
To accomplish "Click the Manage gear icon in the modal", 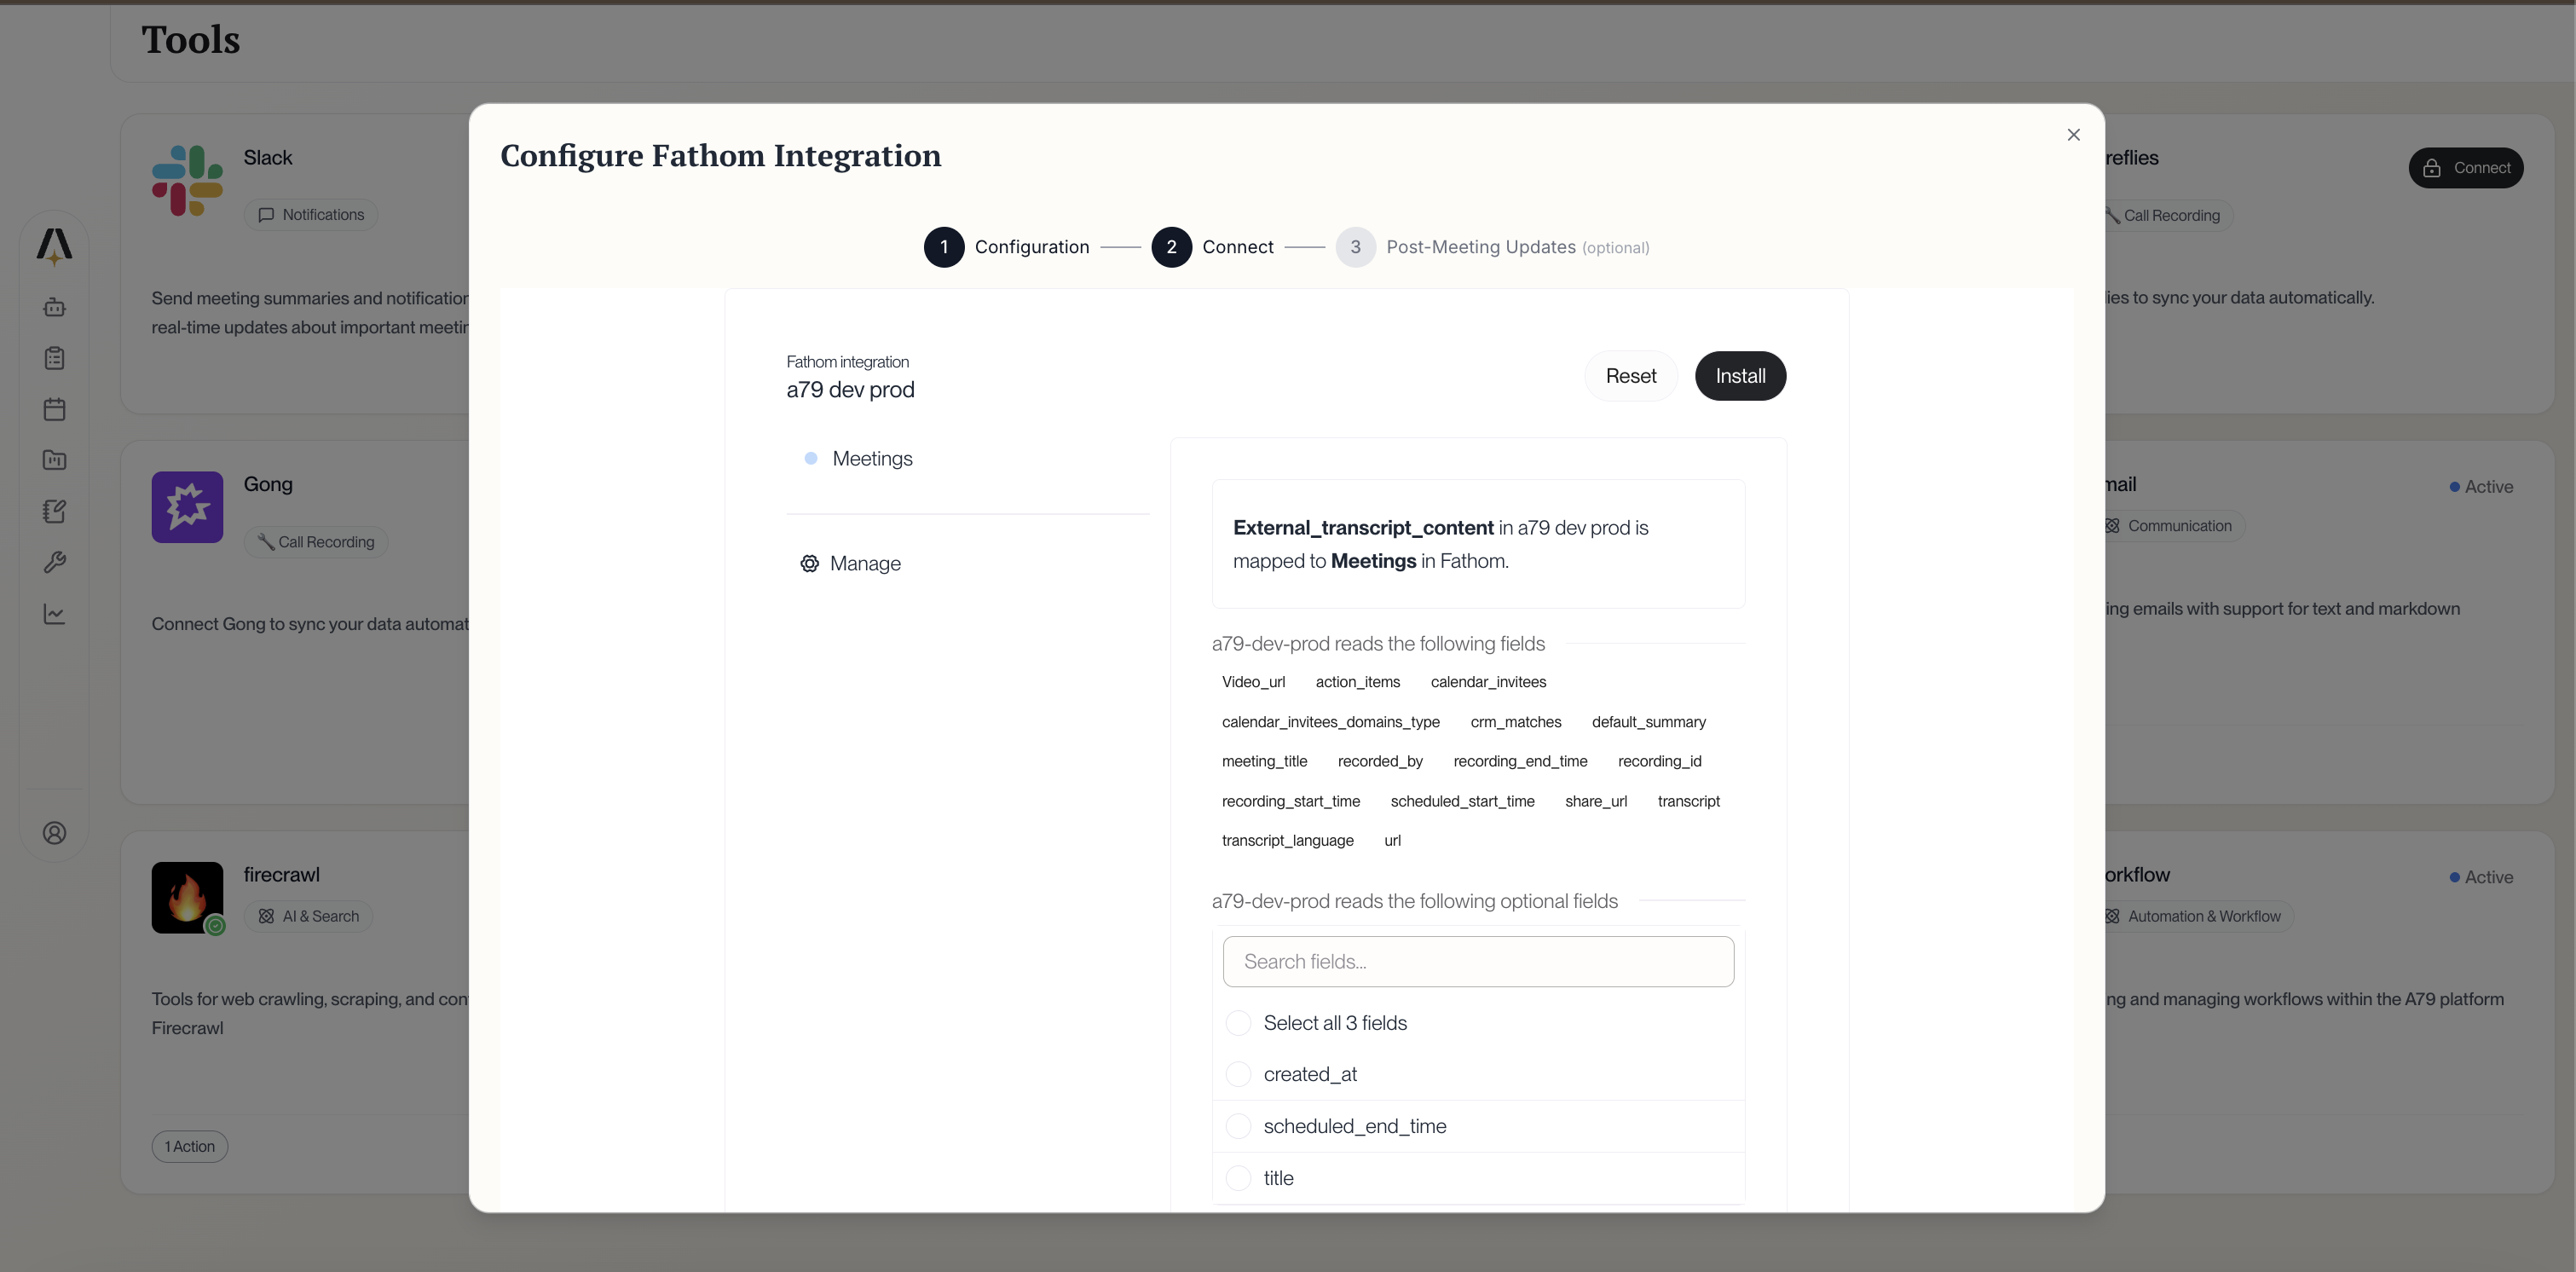I will point(809,563).
